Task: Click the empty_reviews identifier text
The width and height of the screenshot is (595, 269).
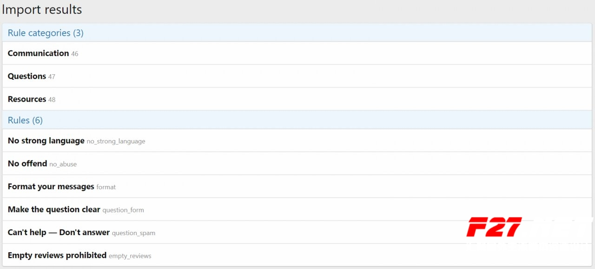Action: 130,256
